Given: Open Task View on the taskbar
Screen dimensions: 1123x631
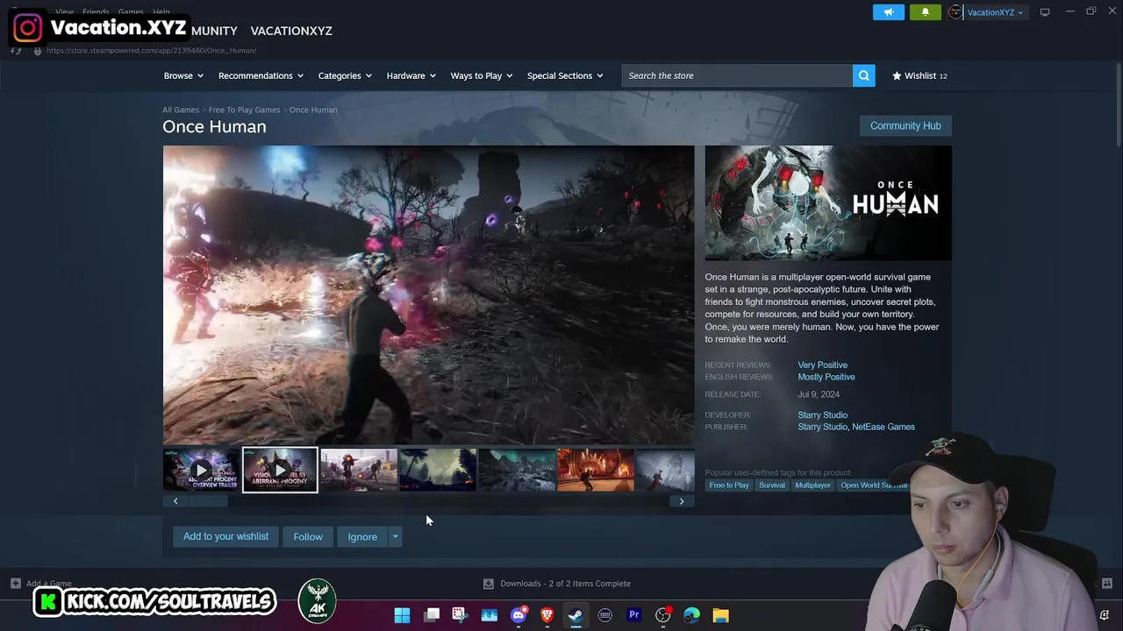Looking at the screenshot, I should [x=432, y=615].
